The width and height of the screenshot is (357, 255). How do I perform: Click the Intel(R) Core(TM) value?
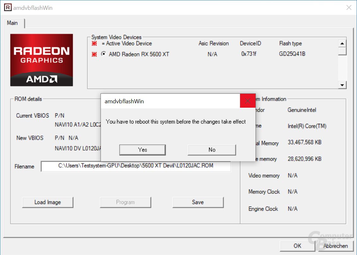[x=307, y=126]
